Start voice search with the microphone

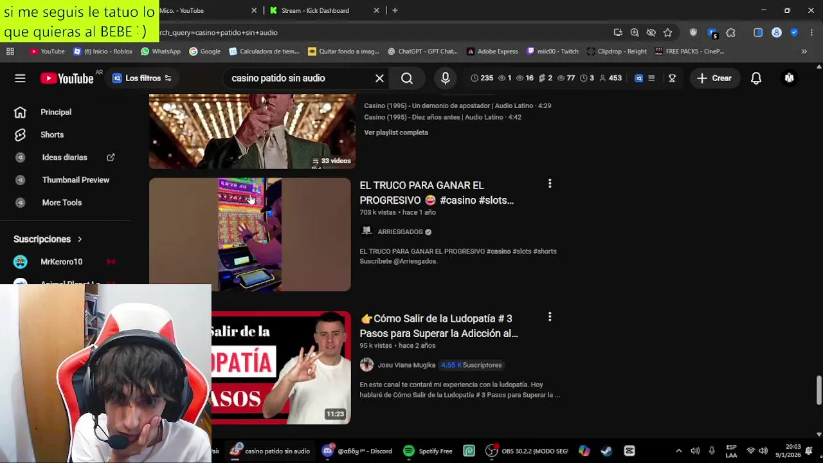[446, 78]
